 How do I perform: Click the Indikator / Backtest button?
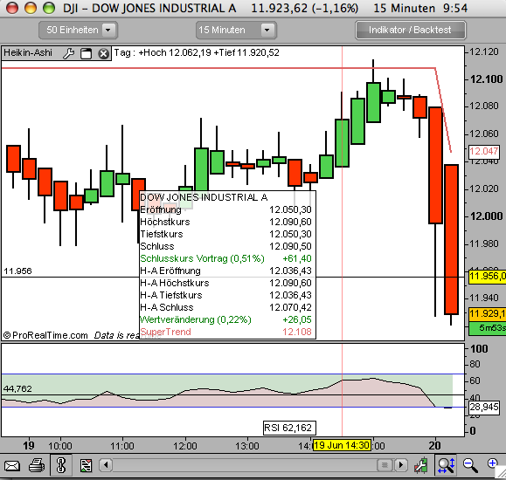[411, 31]
